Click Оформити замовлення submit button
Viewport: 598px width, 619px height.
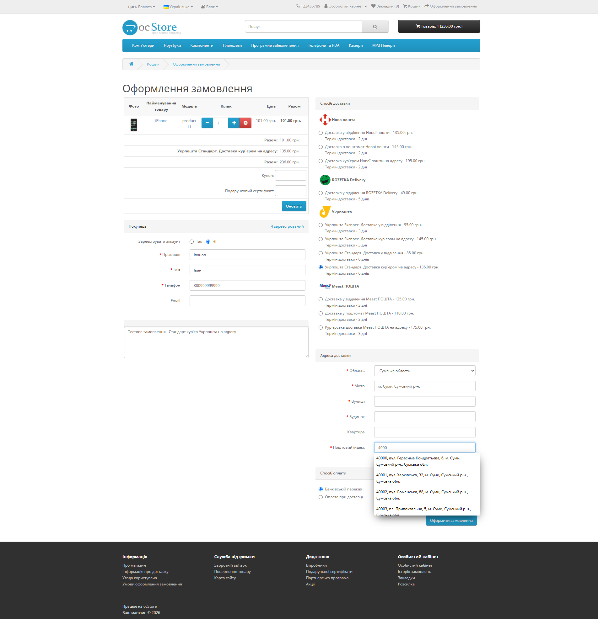(x=451, y=521)
